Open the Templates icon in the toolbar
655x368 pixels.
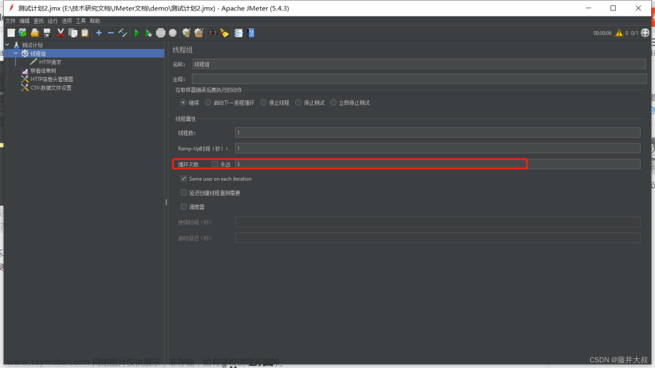[22, 33]
